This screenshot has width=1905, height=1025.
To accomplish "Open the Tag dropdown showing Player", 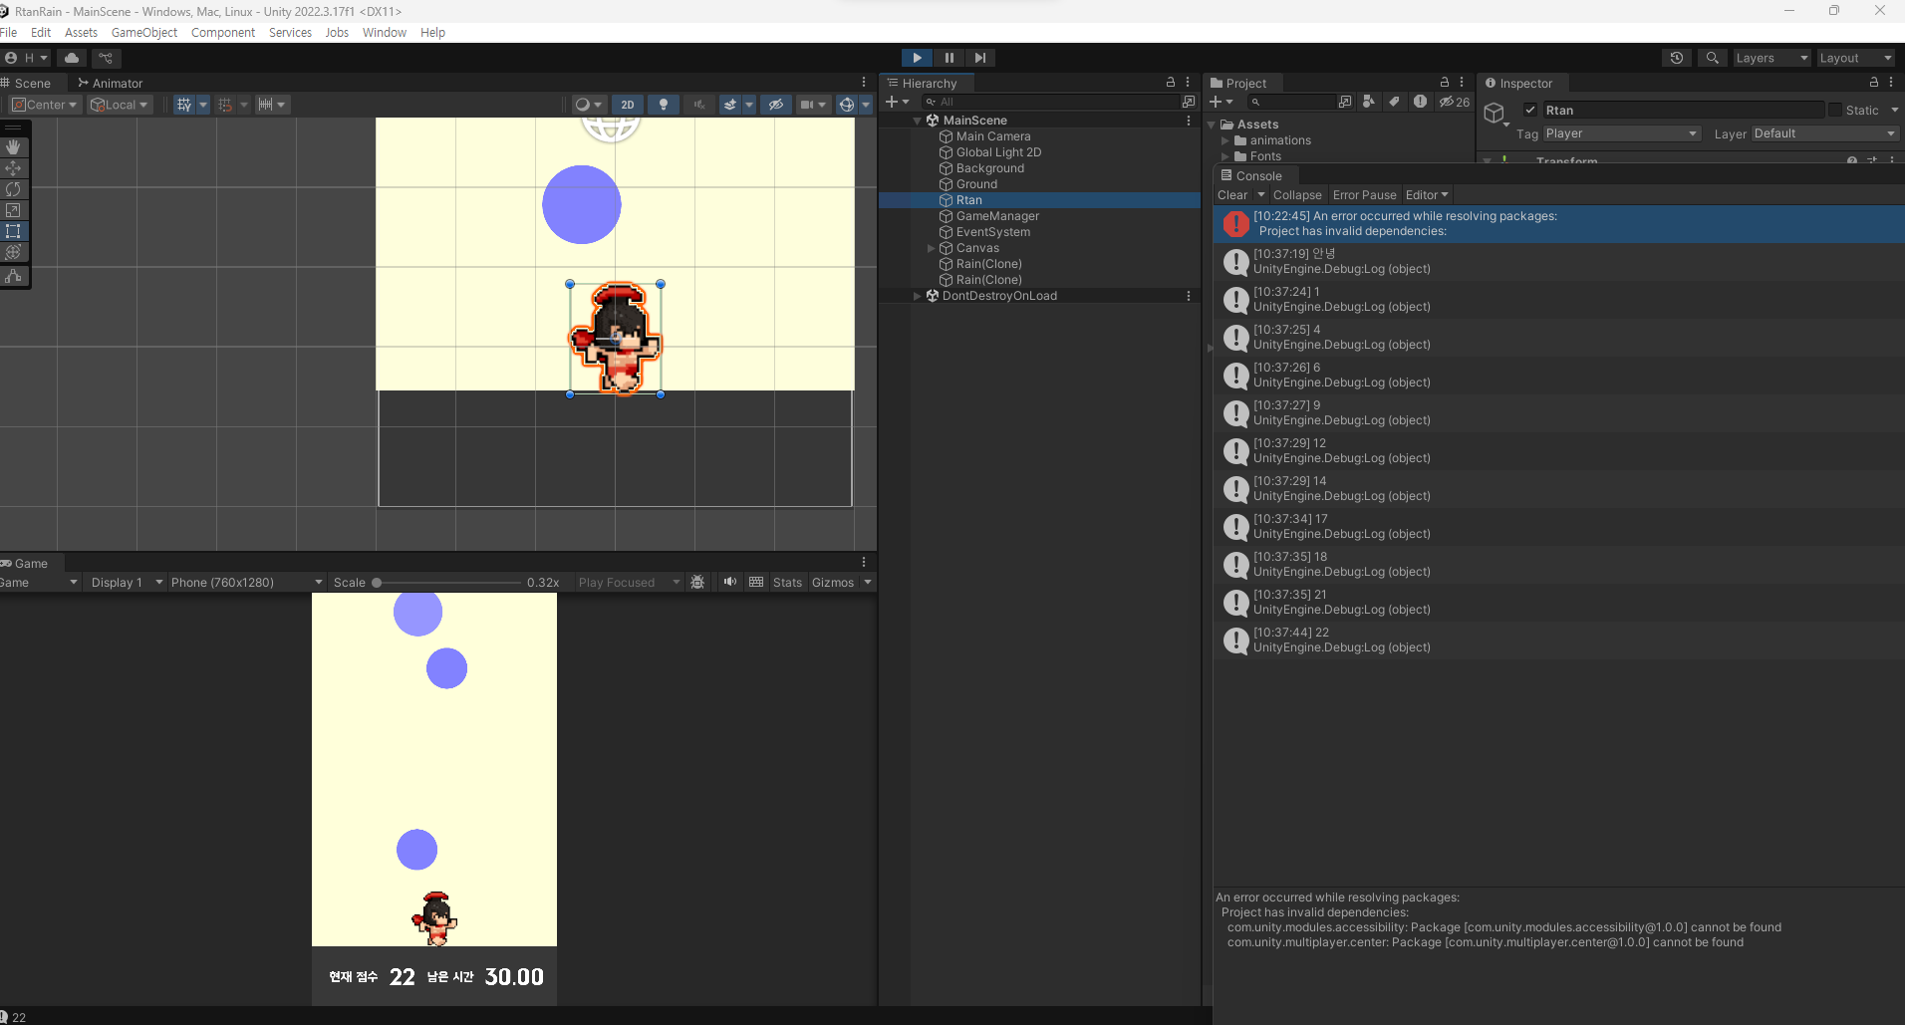I will pyautogui.click(x=1621, y=133).
